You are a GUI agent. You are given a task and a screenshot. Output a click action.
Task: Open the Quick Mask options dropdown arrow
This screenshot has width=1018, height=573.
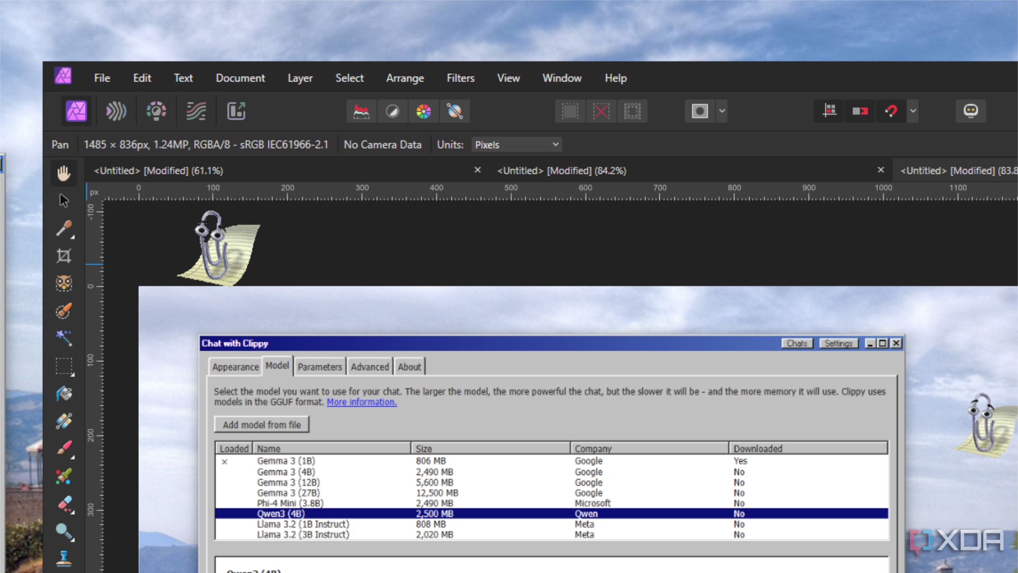pos(722,111)
